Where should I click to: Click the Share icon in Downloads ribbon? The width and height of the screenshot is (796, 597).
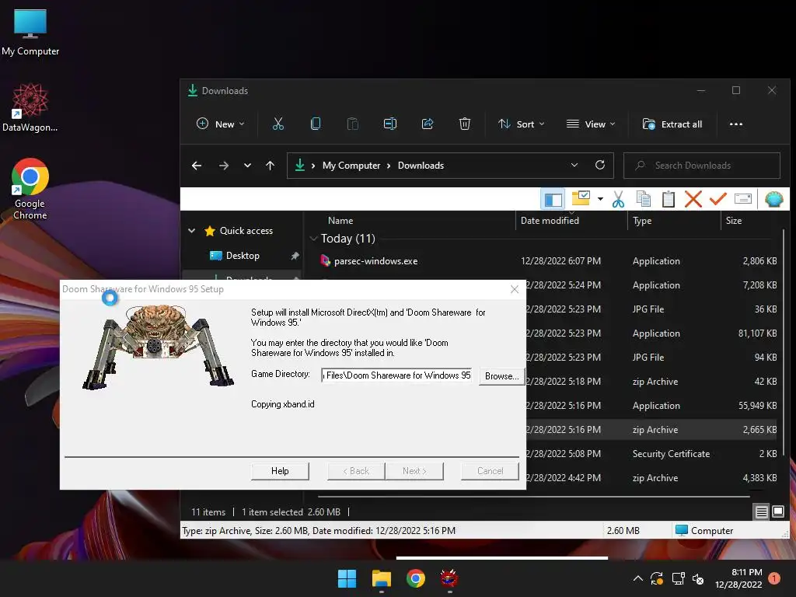428,124
